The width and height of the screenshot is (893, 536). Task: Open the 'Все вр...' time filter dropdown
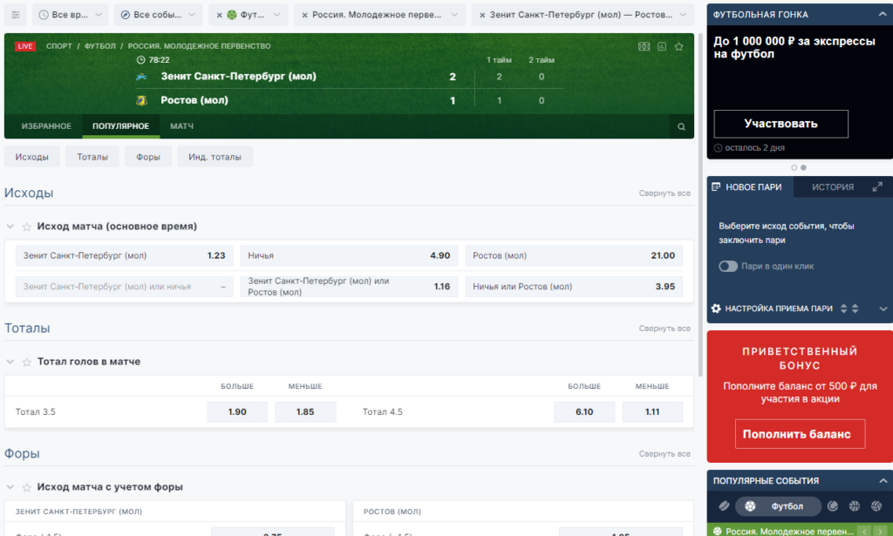pyautogui.click(x=70, y=15)
